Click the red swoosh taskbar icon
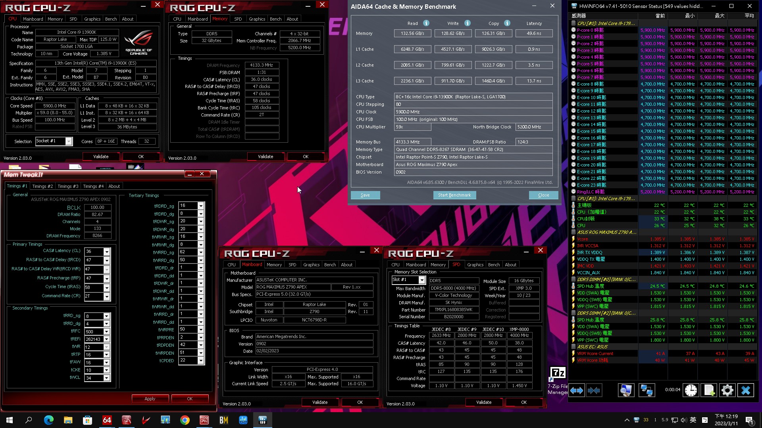Image resolution: width=762 pixels, height=428 pixels. point(146,420)
